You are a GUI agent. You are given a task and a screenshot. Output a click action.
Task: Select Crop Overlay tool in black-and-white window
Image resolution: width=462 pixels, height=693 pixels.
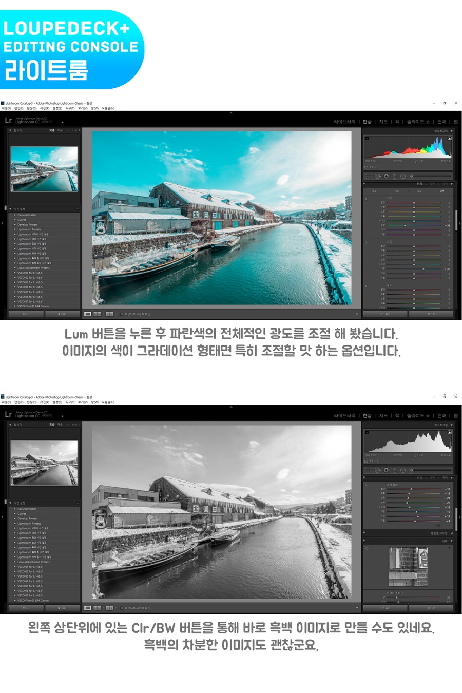(x=369, y=470)
